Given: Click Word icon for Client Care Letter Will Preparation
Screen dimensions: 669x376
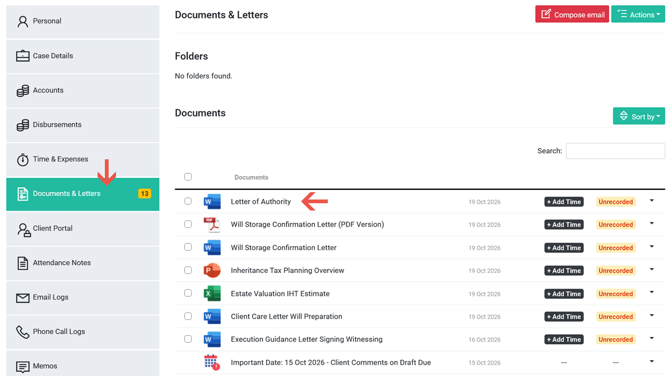Looking at the screenshot, I should tap(212, 316).
